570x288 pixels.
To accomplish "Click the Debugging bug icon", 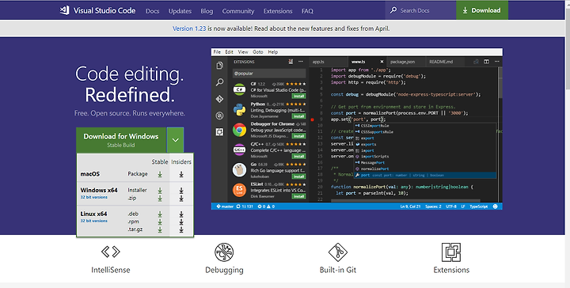I will (224, 252).
